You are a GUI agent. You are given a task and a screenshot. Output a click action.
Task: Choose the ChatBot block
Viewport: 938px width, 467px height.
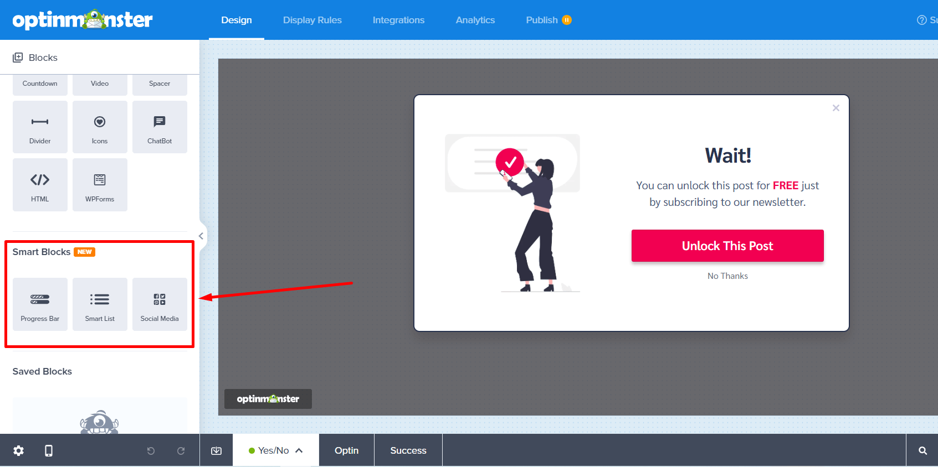(160, 127)
